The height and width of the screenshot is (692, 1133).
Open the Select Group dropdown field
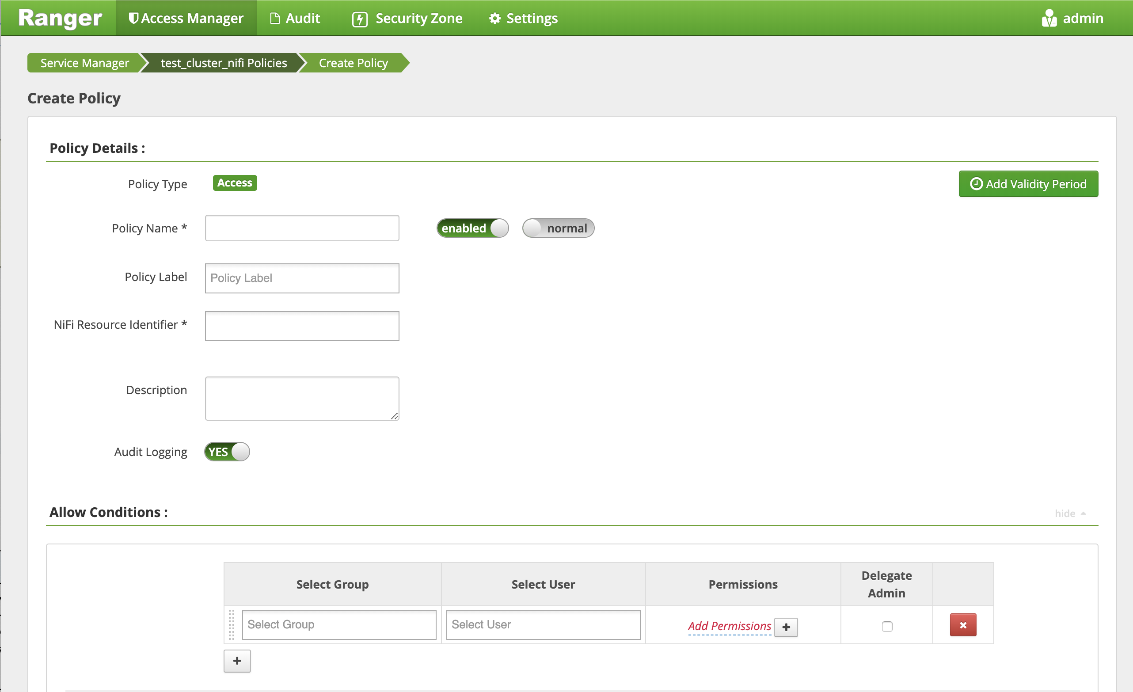pyautogui.click(x=338, y=624)
